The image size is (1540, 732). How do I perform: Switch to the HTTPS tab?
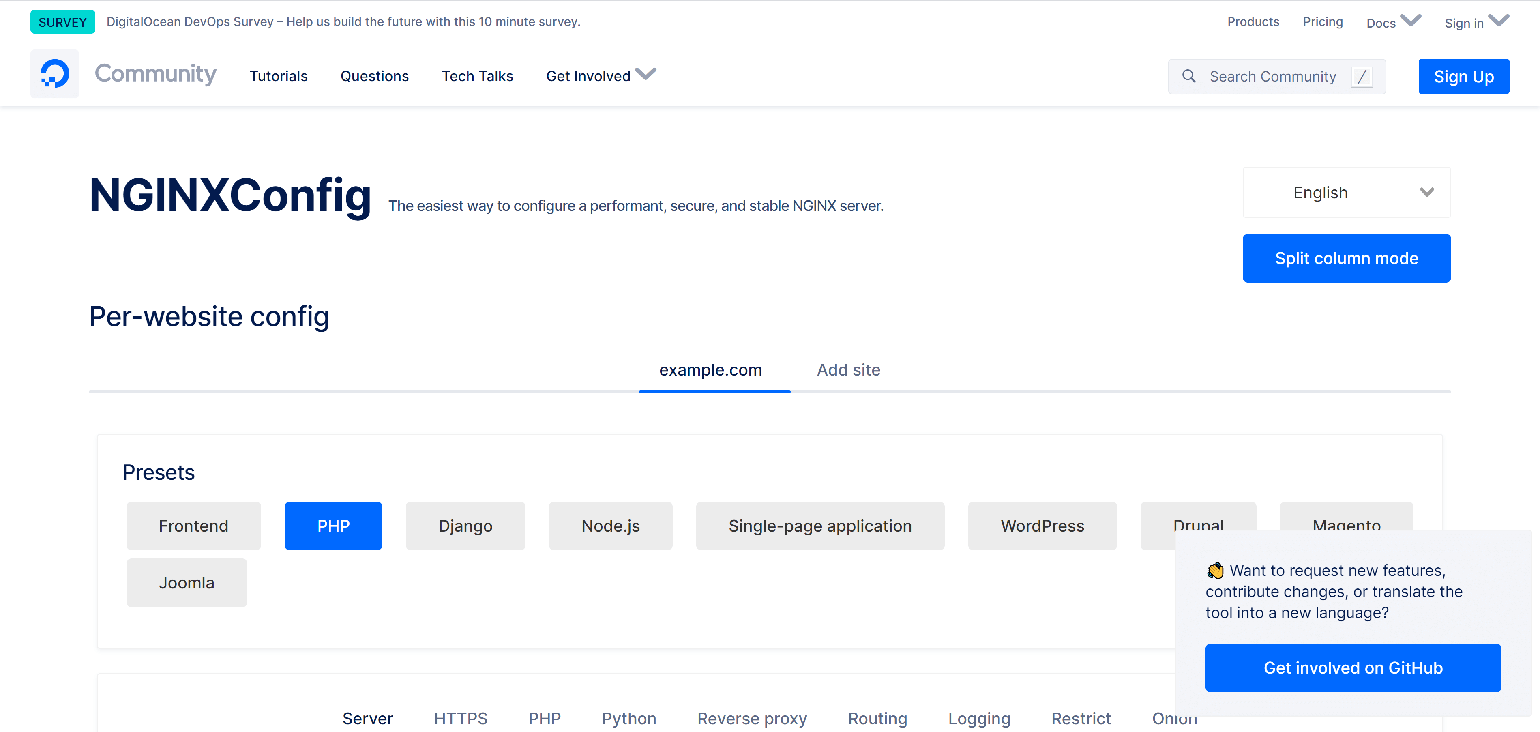point(460,718)
